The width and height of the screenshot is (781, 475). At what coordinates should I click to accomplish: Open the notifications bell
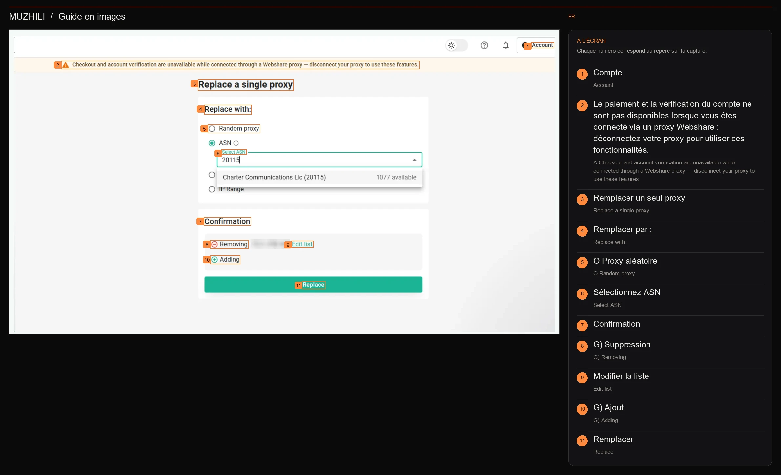click(506, 45)
